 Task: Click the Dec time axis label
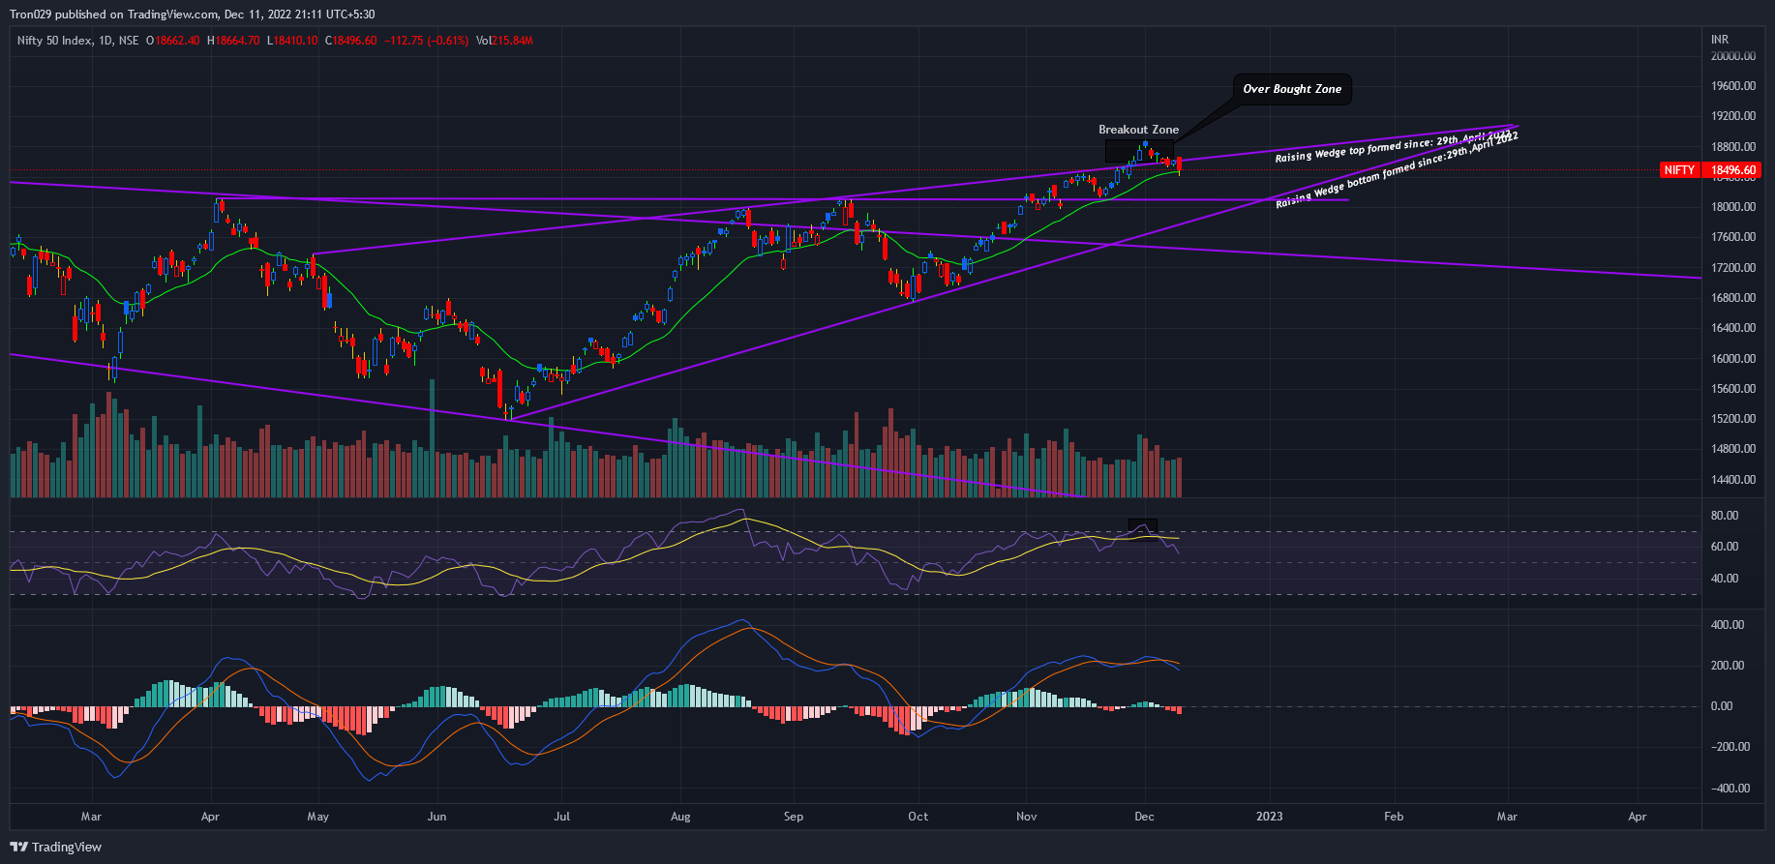1144,817
